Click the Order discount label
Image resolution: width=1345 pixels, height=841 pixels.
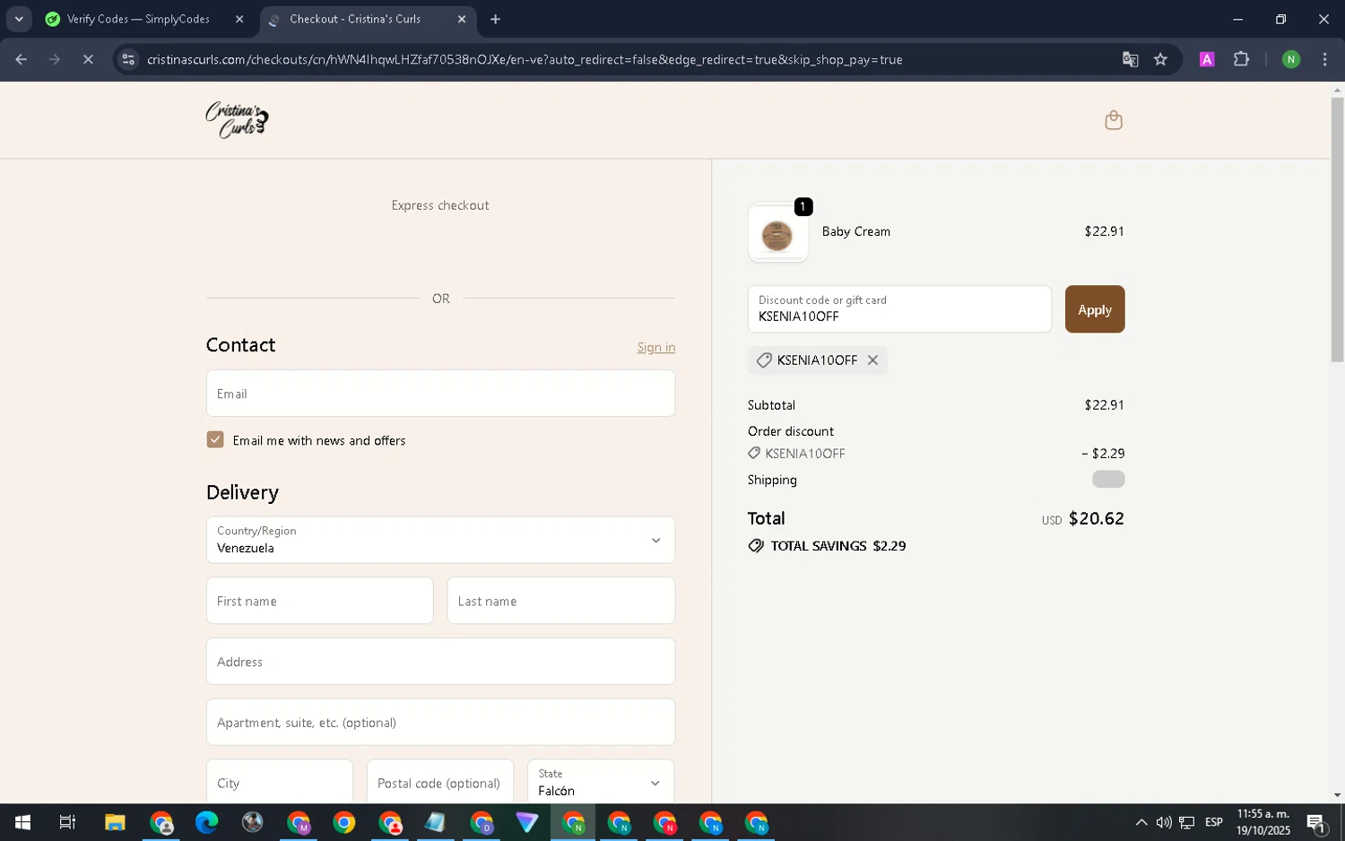[x=791, y=431]
